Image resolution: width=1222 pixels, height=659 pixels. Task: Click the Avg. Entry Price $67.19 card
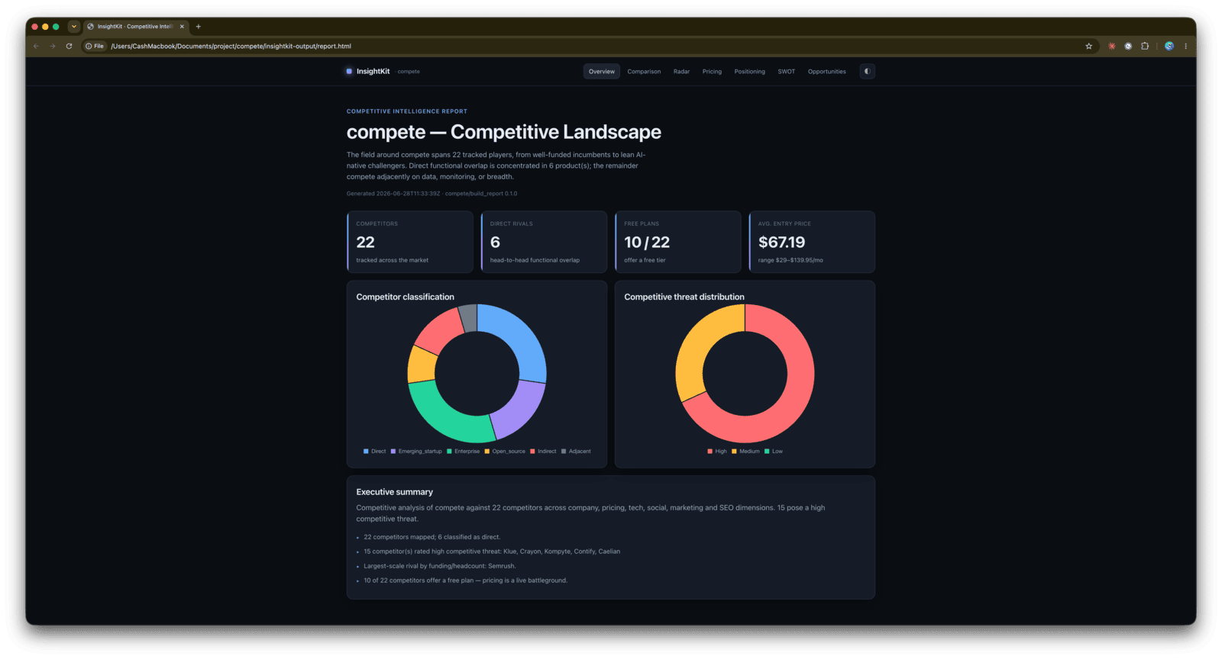[x=812, y=242]
